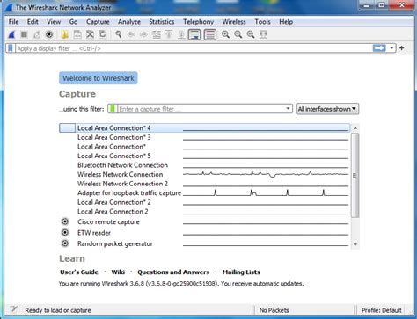Click the interface list scroll down arrow
The width and height of the screenshot is (417, 319).
pyautogui.click(x=355, y=244)
